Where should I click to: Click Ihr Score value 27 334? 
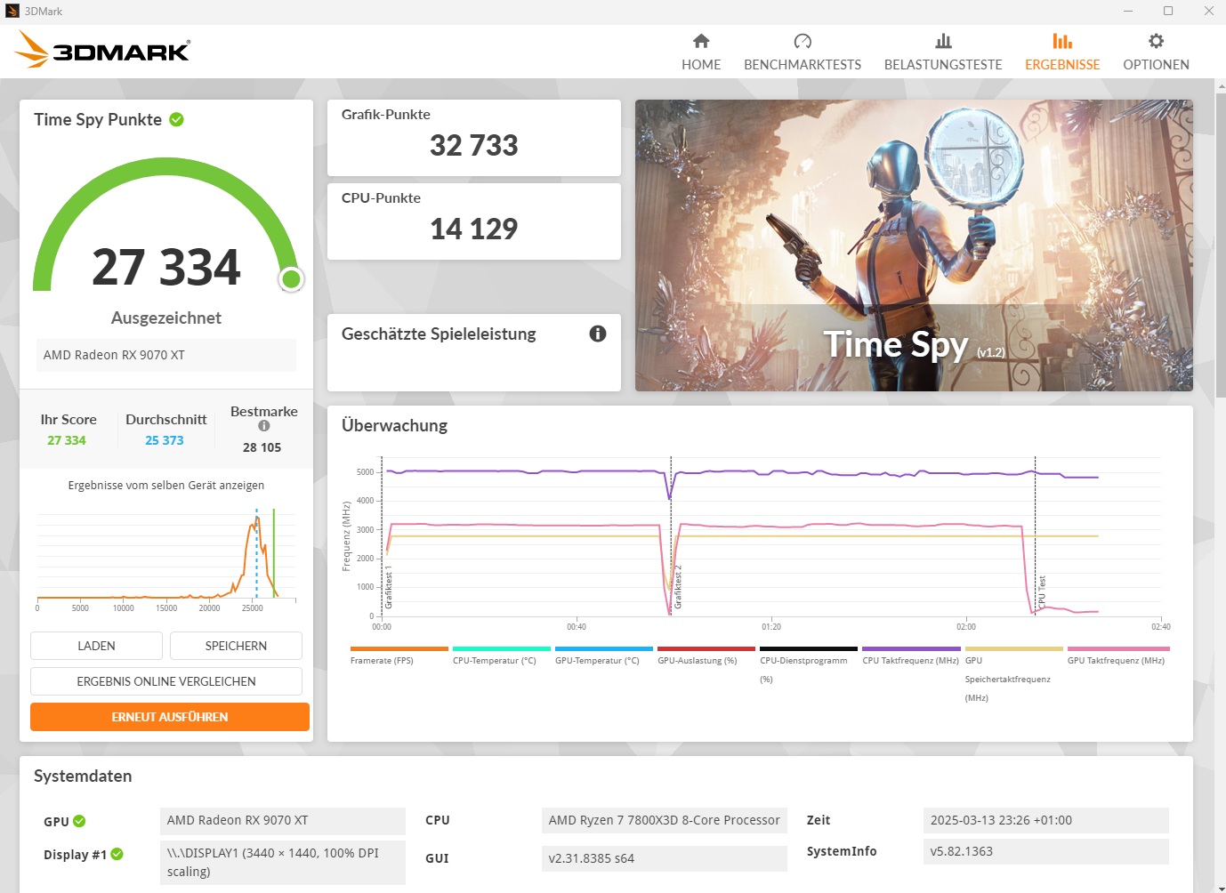[67, 440]
